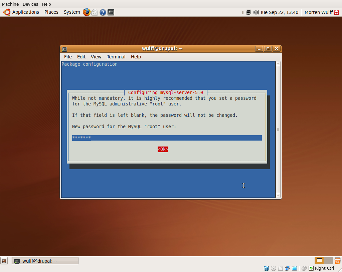Open the Terminal menu in the terminal window
342x272 pixels.
pyautogui.click(x=116, y=57)
